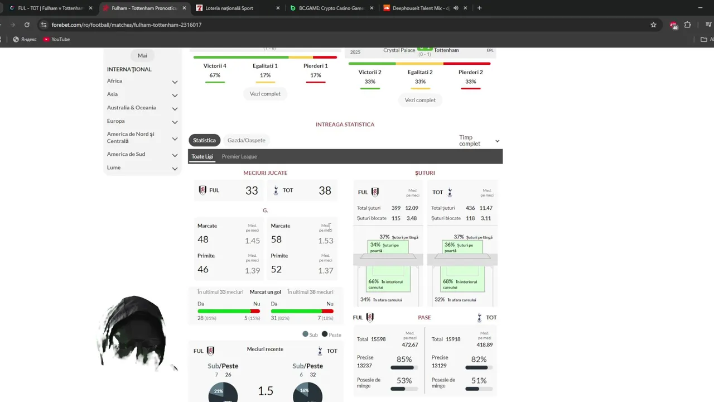Open the browser extensions puzzle icon
The image size is (714, 402).
pyautogui.click(x=687, y=25)
